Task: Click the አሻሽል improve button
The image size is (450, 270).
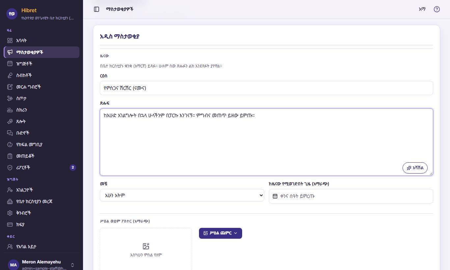Action: click(415, 168)
